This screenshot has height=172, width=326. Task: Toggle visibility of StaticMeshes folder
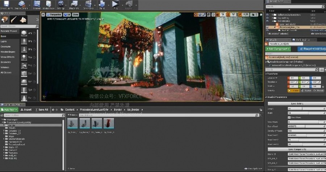[x=267, y=21]
